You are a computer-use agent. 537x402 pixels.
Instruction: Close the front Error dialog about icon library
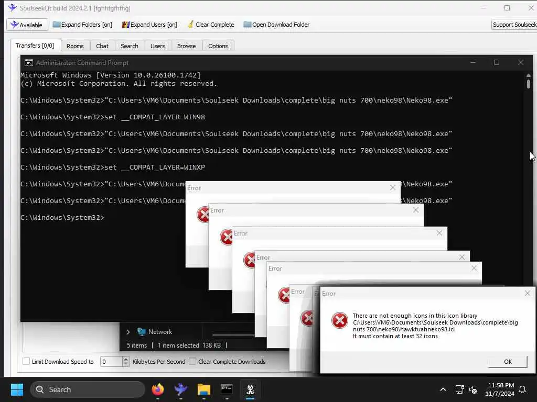(x=528, y=293)
